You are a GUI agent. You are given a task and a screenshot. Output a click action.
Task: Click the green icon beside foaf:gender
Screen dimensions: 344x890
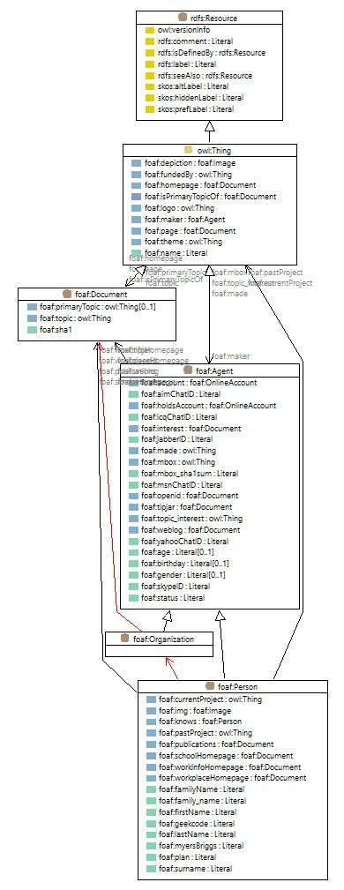coord(133,575)
